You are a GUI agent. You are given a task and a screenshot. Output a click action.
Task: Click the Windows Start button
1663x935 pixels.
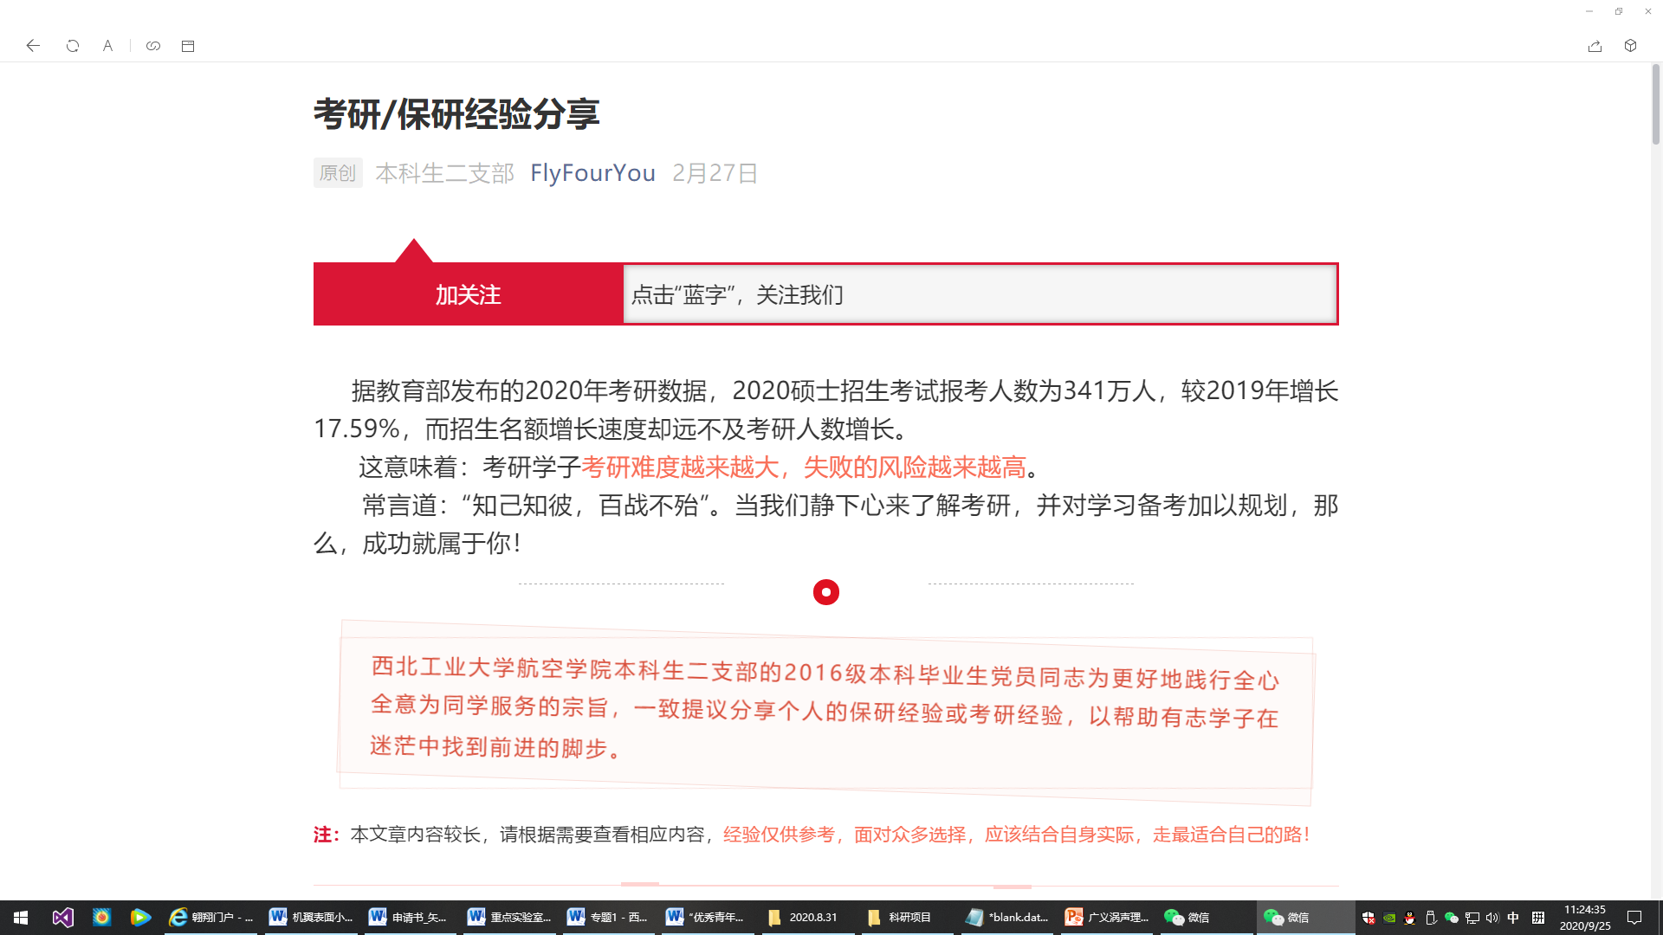tap(21, 917)
